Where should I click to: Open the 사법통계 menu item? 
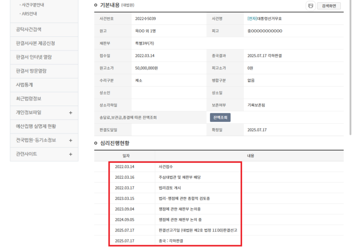[x=24, y=85]
